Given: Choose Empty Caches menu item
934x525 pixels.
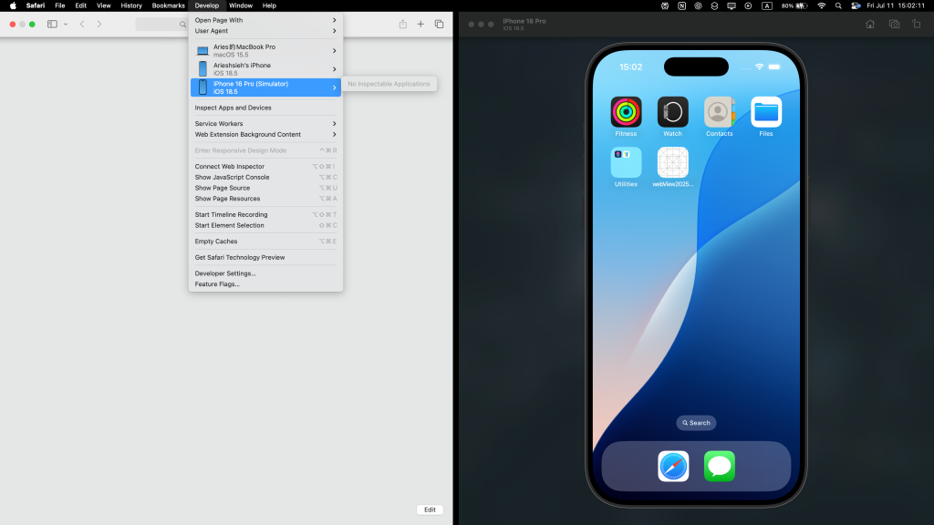Looking at the screenshot, I should click(x=265, y=242).
